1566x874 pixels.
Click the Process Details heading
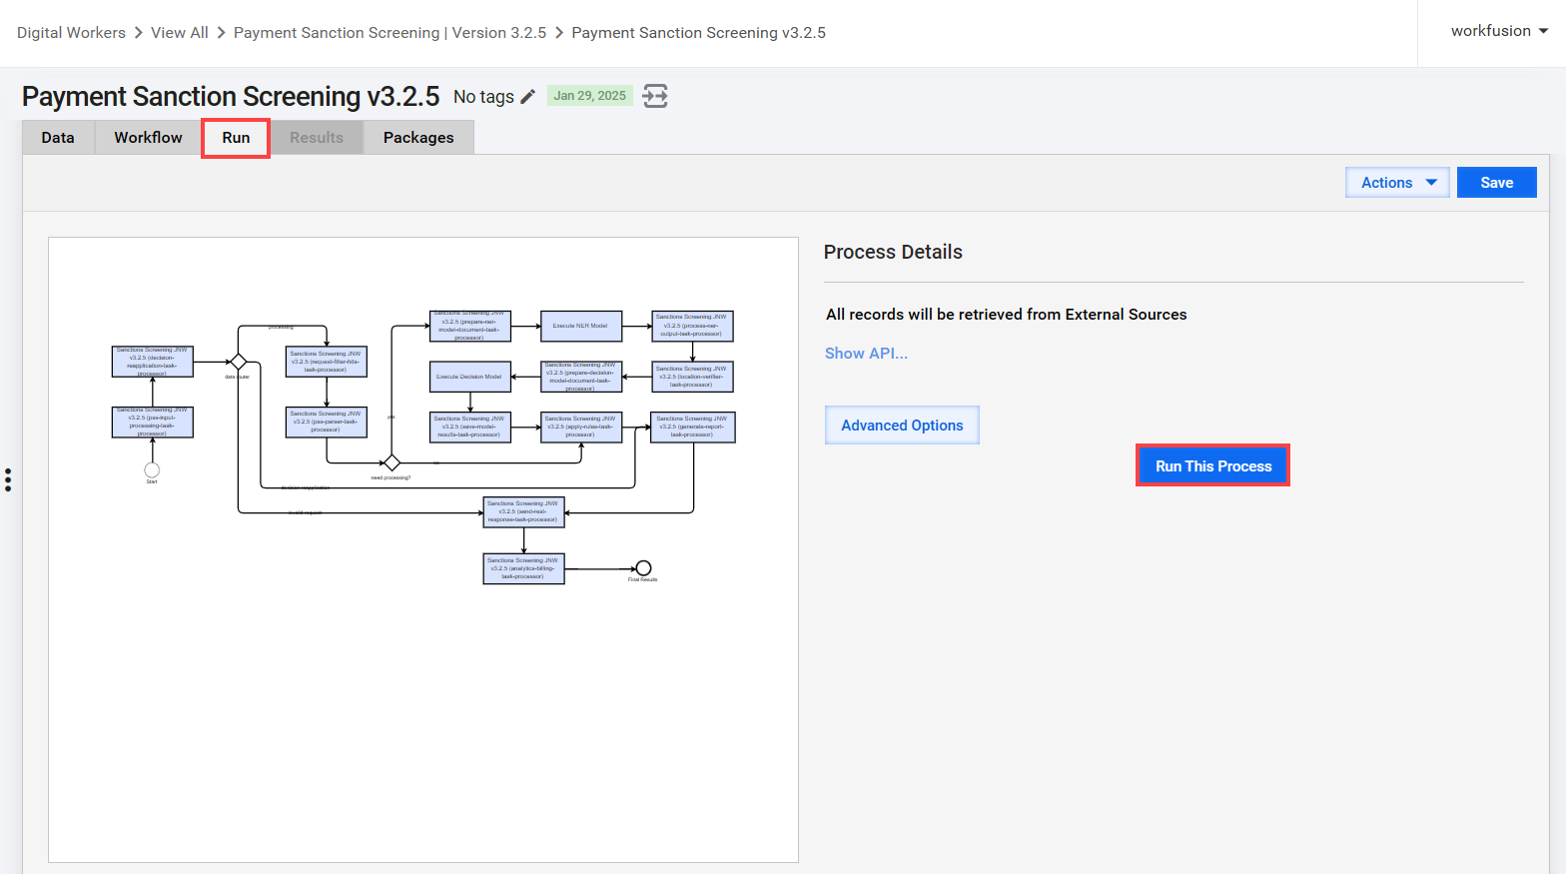pos(893,252)
